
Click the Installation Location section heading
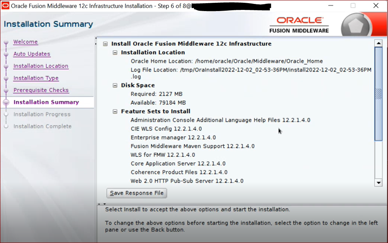point(153,52)
